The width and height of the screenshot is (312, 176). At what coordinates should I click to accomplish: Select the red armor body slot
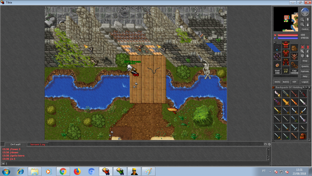pyautogui.click(x=286, y=54)
